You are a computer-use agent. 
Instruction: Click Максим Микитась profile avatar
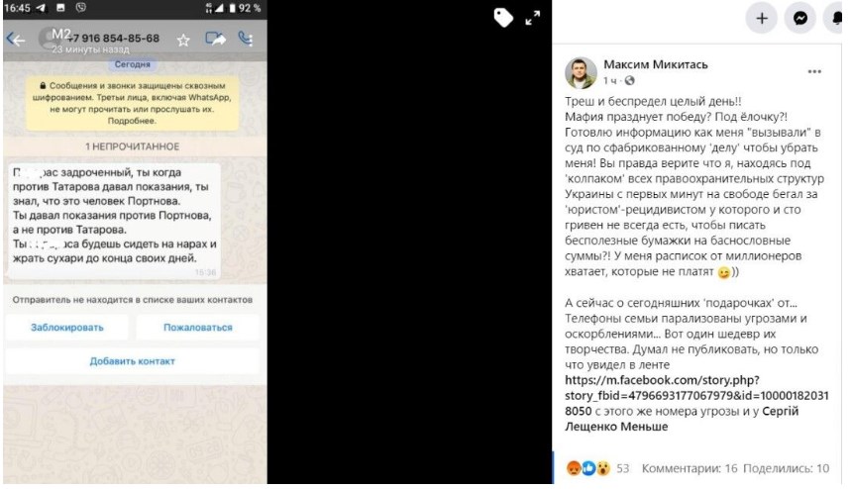coord(581,72)
